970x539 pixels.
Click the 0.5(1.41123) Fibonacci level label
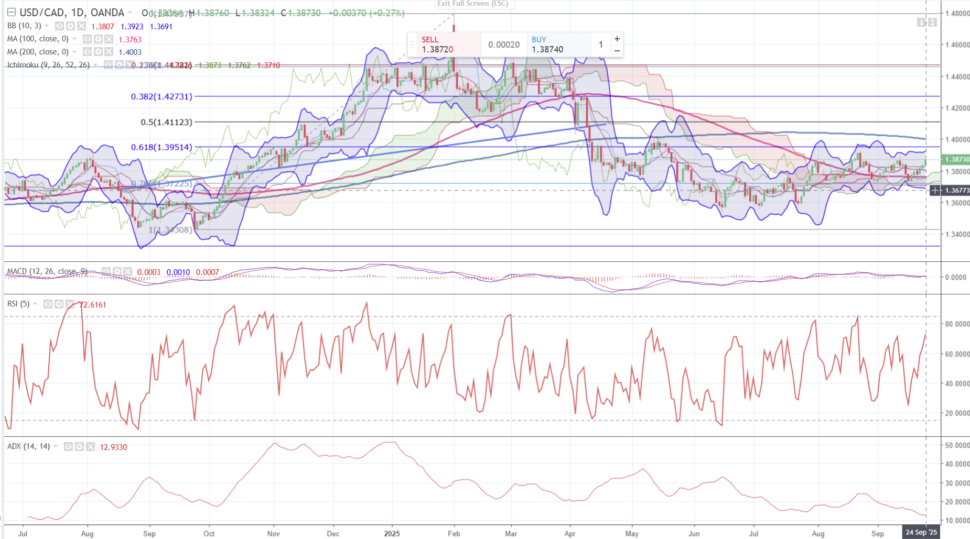166,122
